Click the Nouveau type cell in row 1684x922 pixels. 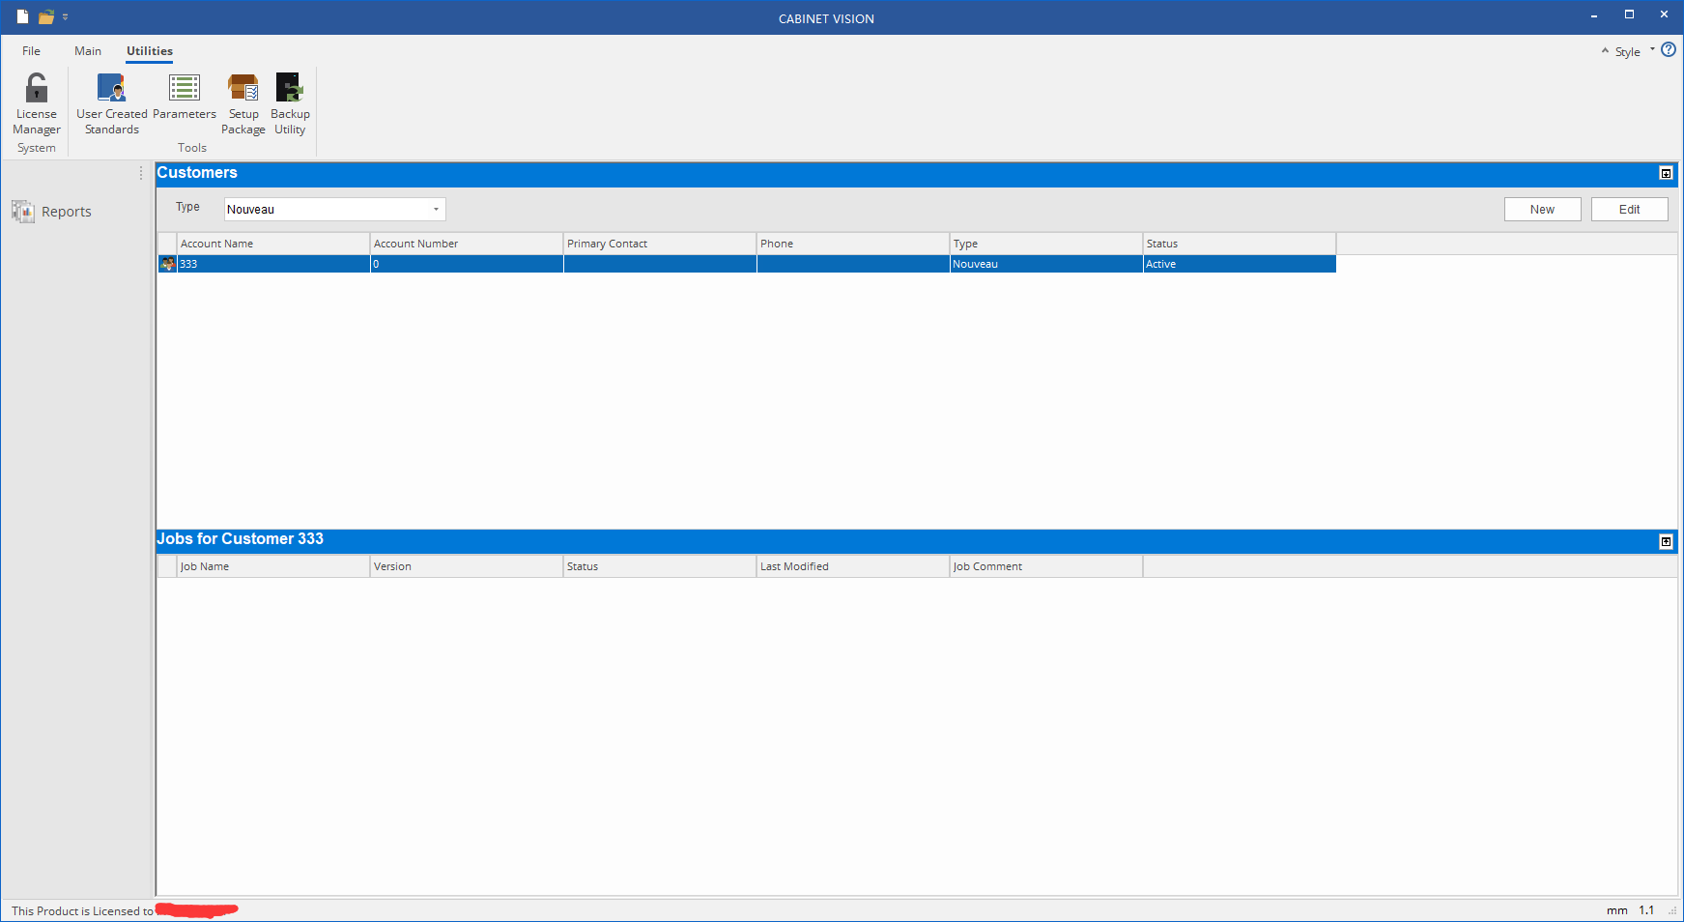pyautogui.click(x=1046, y=264)
